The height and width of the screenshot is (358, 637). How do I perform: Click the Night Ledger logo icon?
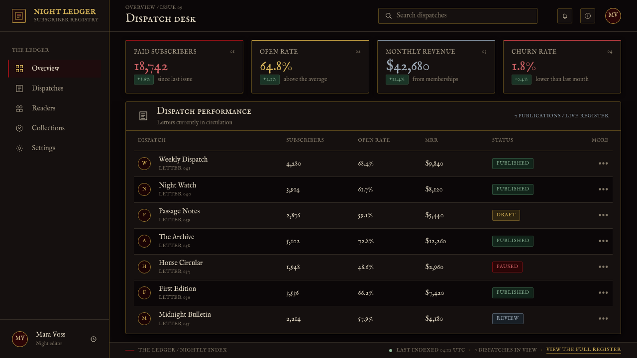click(19, 16)
